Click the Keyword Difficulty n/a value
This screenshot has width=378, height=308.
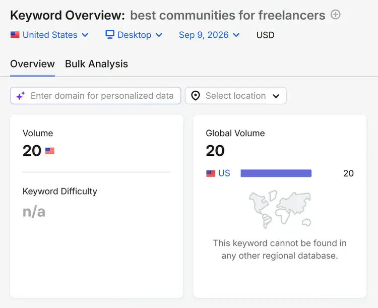click(34, 212)
